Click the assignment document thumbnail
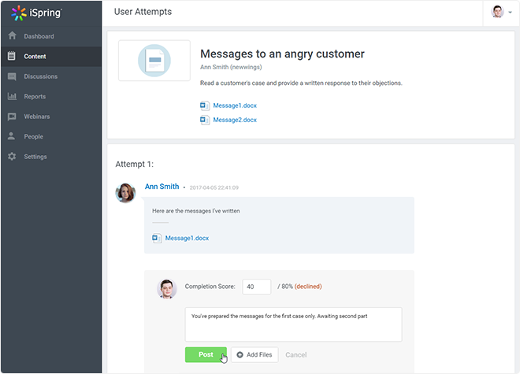This screenshot has height=374, width=520. (154, 61)
